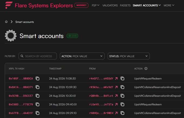The height and width of the screenshot is (118, 184).
Task: Go to Validators page
Action: pos(110,5)
